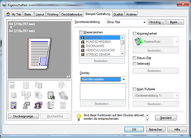
Task: Click the stamp icon next to DRINGEND
Action: coord(83,38)
